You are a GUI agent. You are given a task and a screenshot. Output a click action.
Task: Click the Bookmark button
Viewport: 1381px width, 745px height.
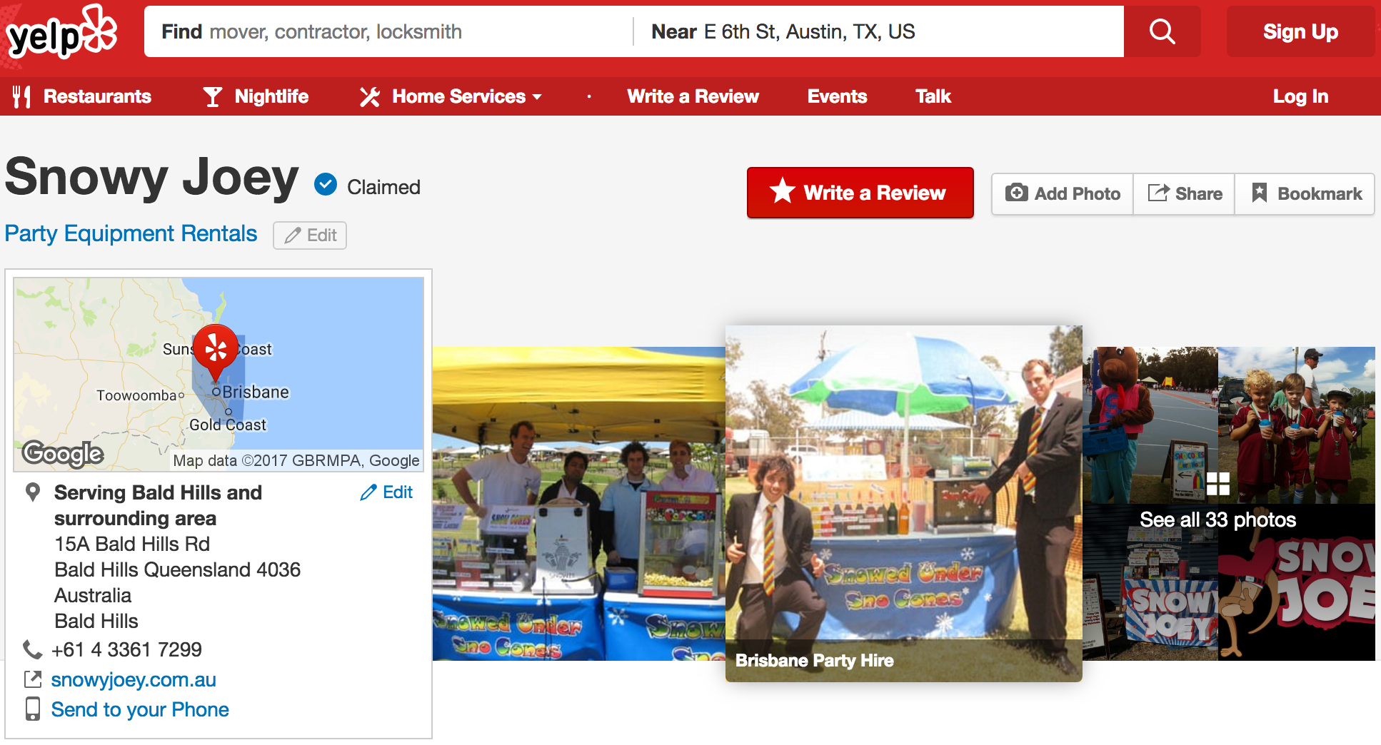tap(1305, 193)
